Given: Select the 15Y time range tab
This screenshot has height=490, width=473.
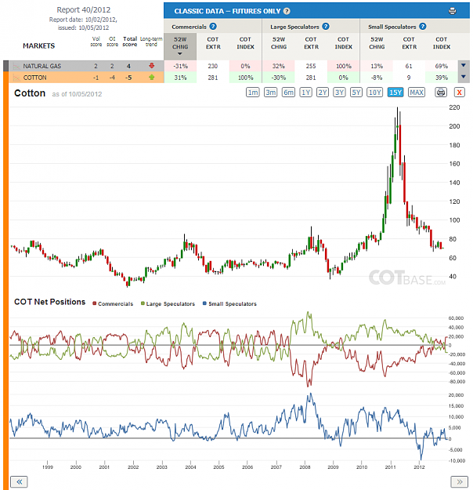Looking at the screenshot, I should click(395, 93).
